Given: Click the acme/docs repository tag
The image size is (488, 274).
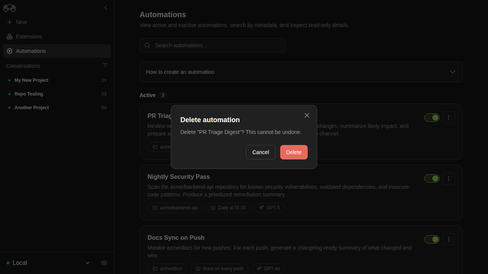Looking at the screenshot, I should tap(167, 269).
